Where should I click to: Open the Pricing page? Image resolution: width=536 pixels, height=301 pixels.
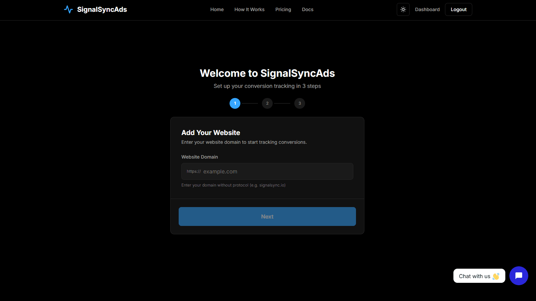(x=283, y=9)
